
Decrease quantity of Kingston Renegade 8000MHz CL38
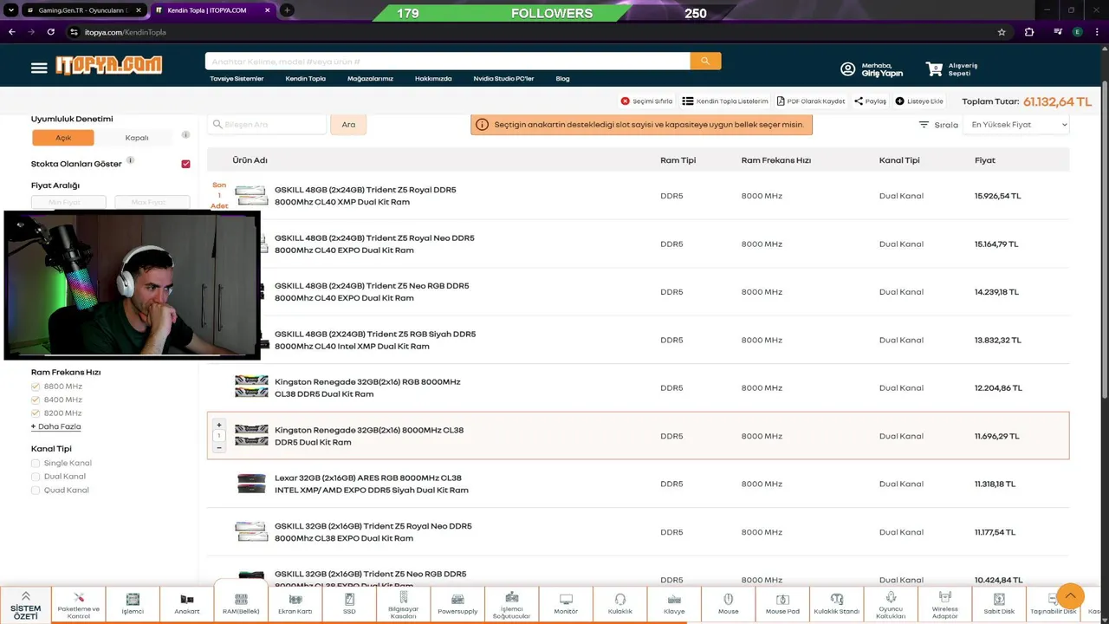(219, 447)
